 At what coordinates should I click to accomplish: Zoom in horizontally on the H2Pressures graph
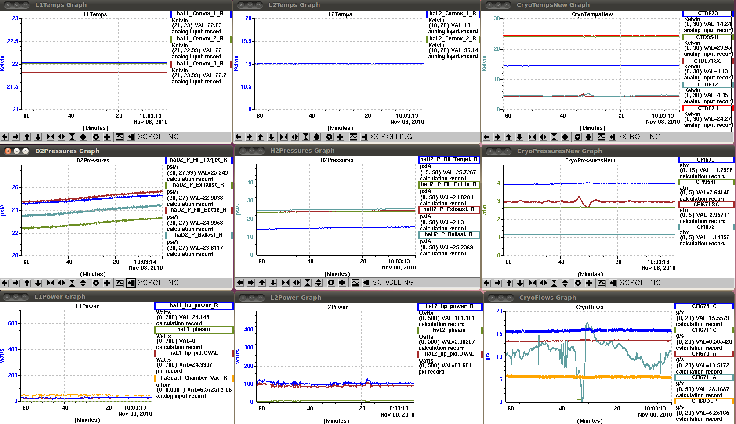click(286, 283)
